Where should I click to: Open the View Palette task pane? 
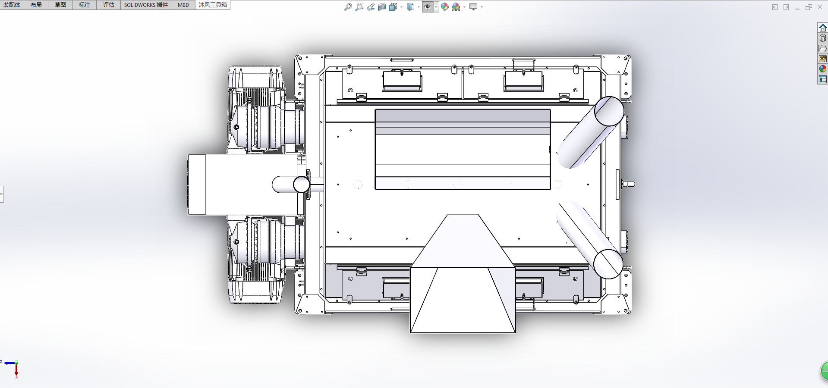(x=823, y=59)
